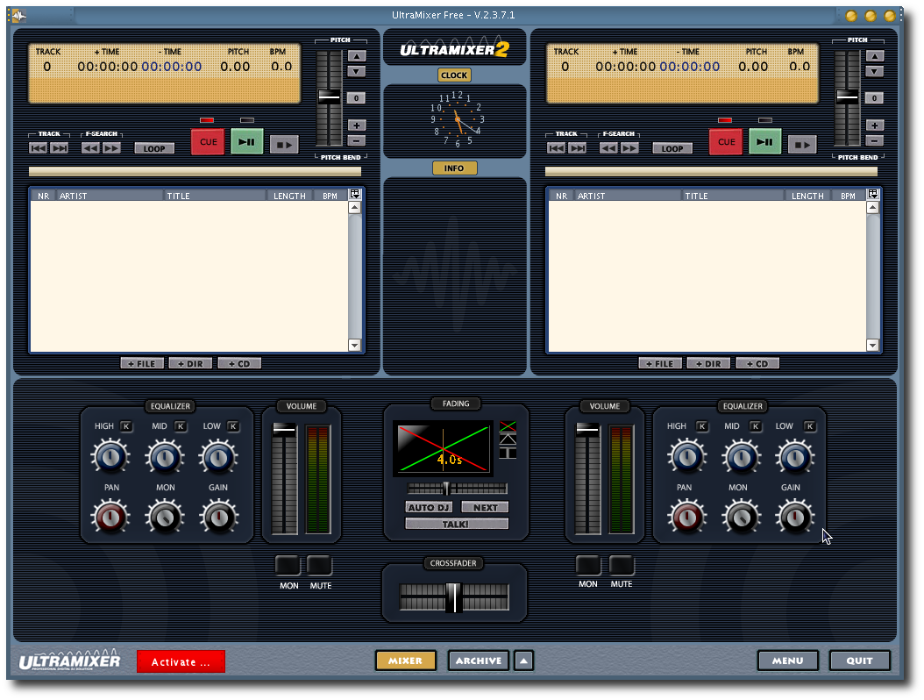Toggle left channel MON button
The width and height of the screenshot is (924, 700).
click(288, 565)
